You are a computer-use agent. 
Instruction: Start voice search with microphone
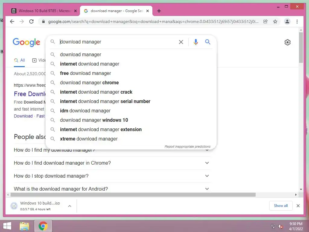(x=196, y=42)
